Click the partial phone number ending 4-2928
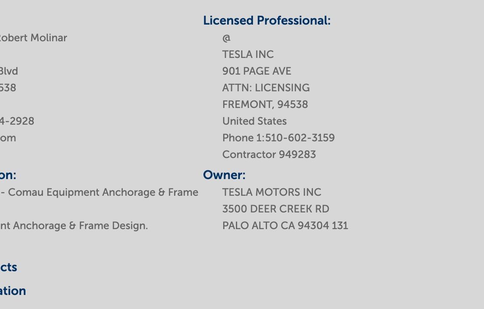 pyautogui.click(x=17, y=121)
